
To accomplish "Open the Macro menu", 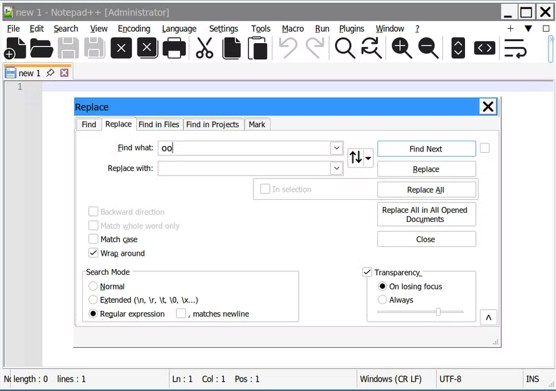I will click(292, 28).
